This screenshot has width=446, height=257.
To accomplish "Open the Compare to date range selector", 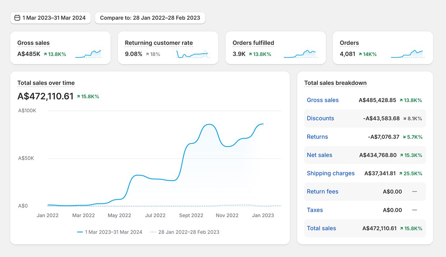I will pos(150,18).
